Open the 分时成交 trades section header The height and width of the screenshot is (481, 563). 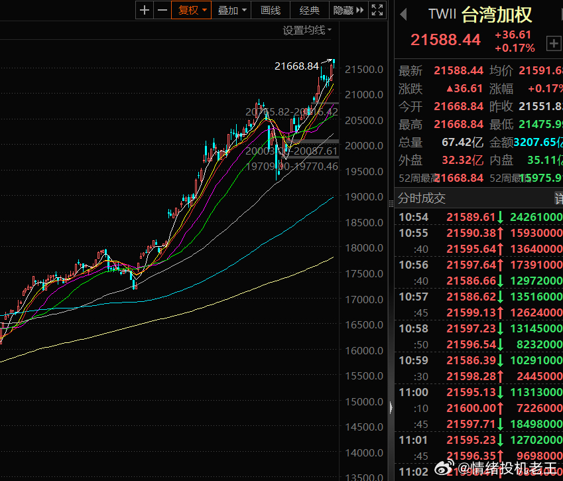pos(422,198)
